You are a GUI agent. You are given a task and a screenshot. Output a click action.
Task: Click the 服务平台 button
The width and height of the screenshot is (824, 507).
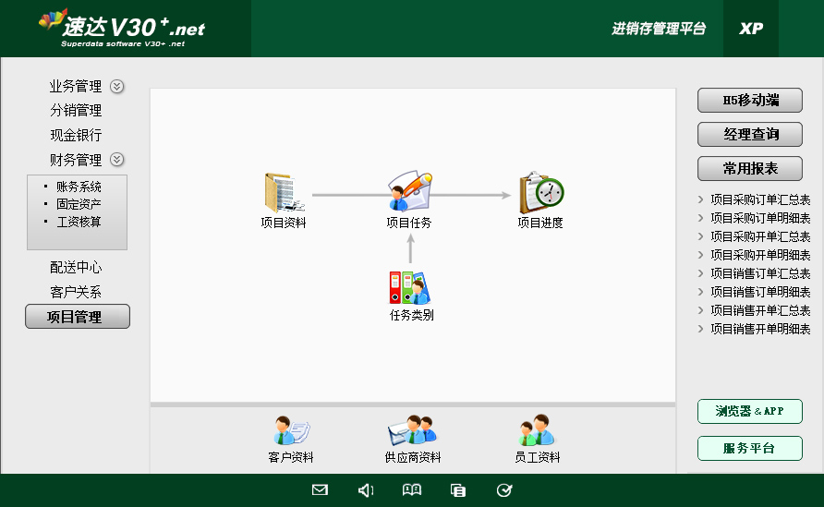point(750,449)
